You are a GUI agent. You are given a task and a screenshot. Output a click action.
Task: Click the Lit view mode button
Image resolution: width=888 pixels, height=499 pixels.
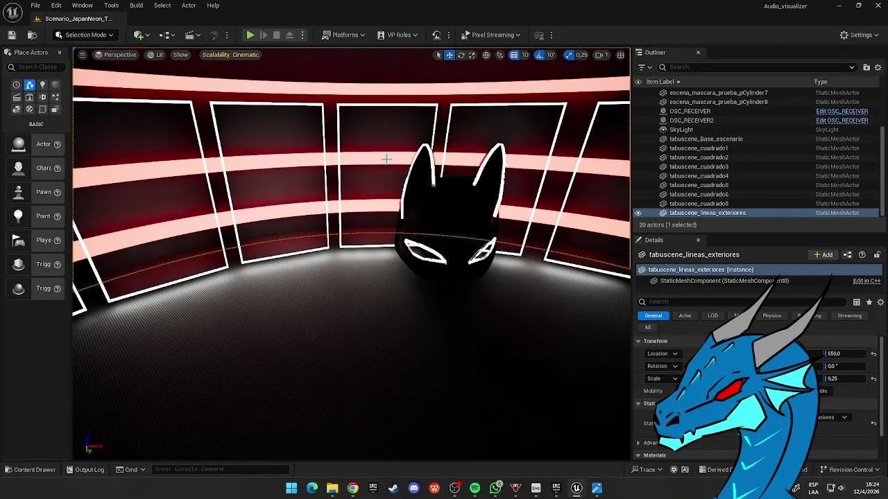pos(155,55)
